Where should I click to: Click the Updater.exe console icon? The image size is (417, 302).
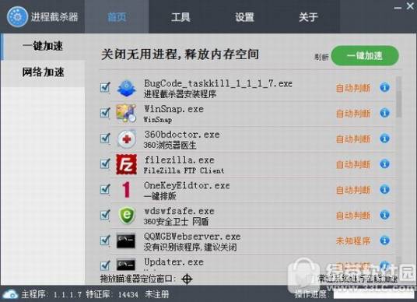(x=126, y=265)
